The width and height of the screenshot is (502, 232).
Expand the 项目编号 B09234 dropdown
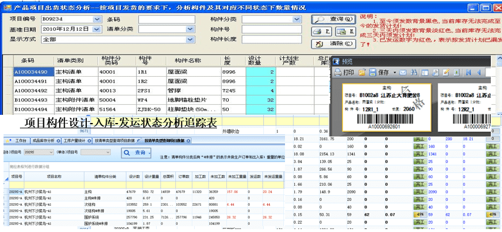click(97, 19)
